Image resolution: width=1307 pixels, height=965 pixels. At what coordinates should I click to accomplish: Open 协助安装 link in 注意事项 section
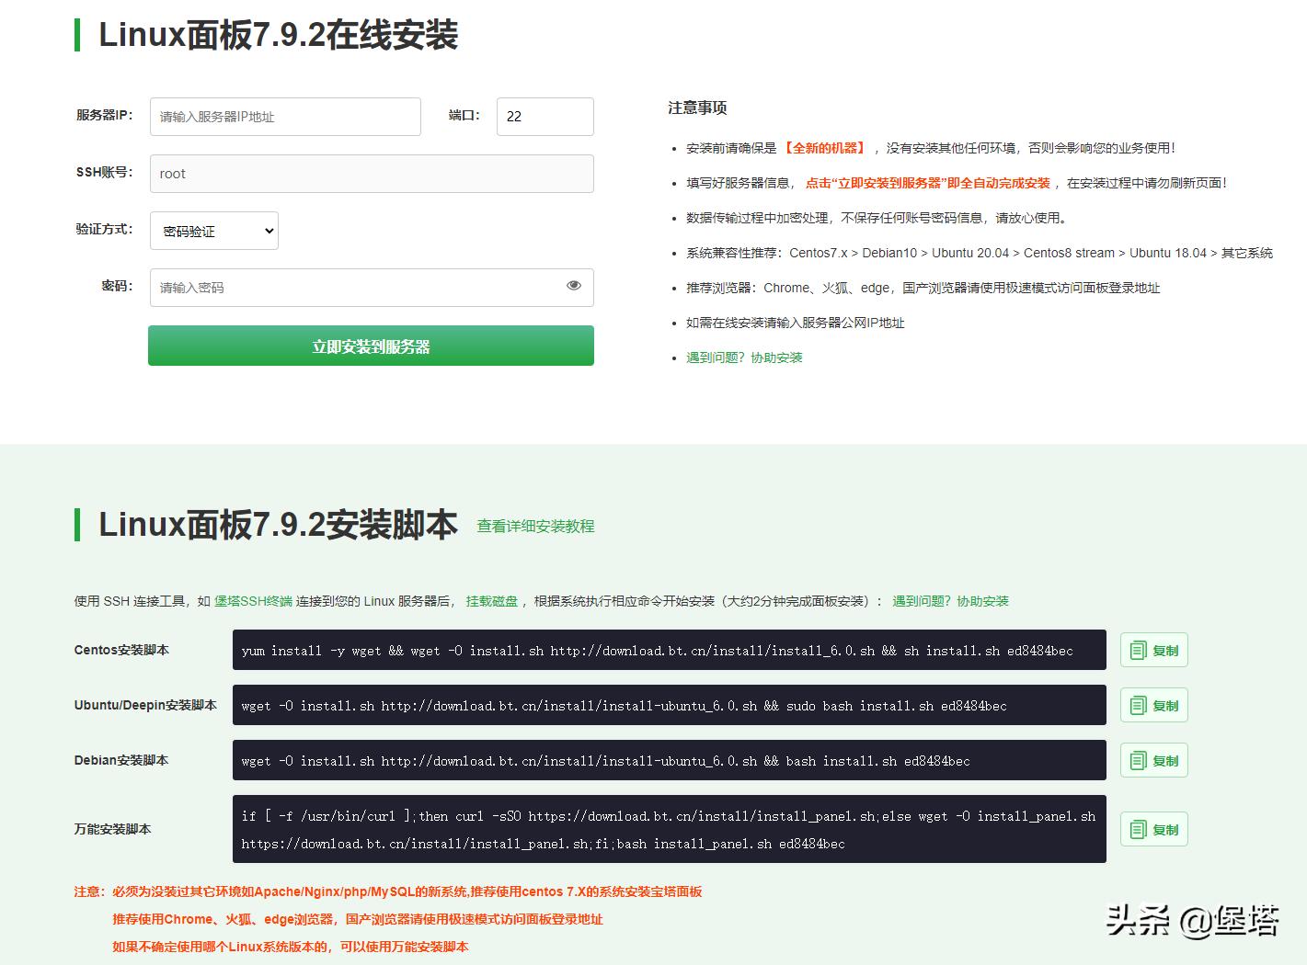[x=775, y=358]
